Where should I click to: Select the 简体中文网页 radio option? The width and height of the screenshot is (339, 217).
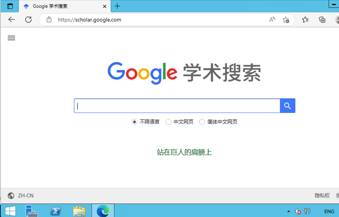[202, 122]
